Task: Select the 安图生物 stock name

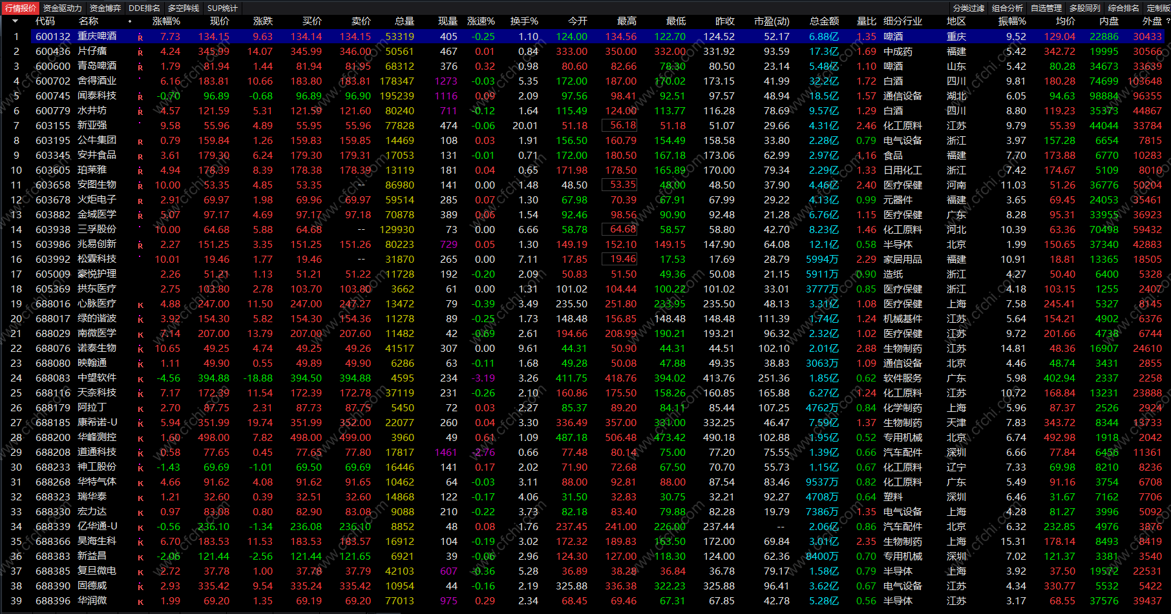Action: [x=97, y=185]
